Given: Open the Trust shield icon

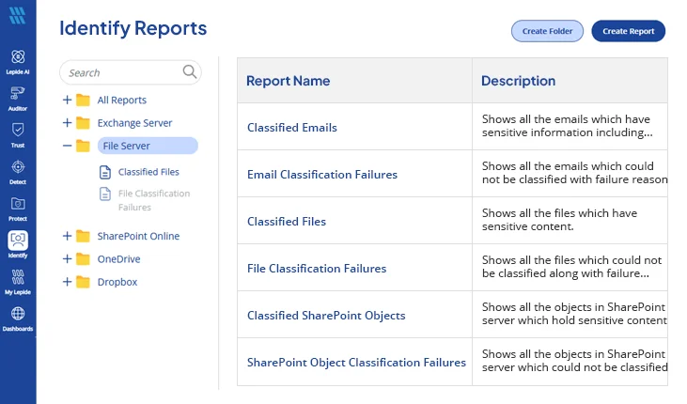Looking at the screenshot, I should coord(18,131).
